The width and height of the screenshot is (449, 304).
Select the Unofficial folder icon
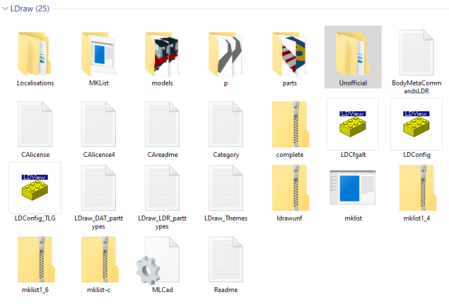[x=353, y=54]
